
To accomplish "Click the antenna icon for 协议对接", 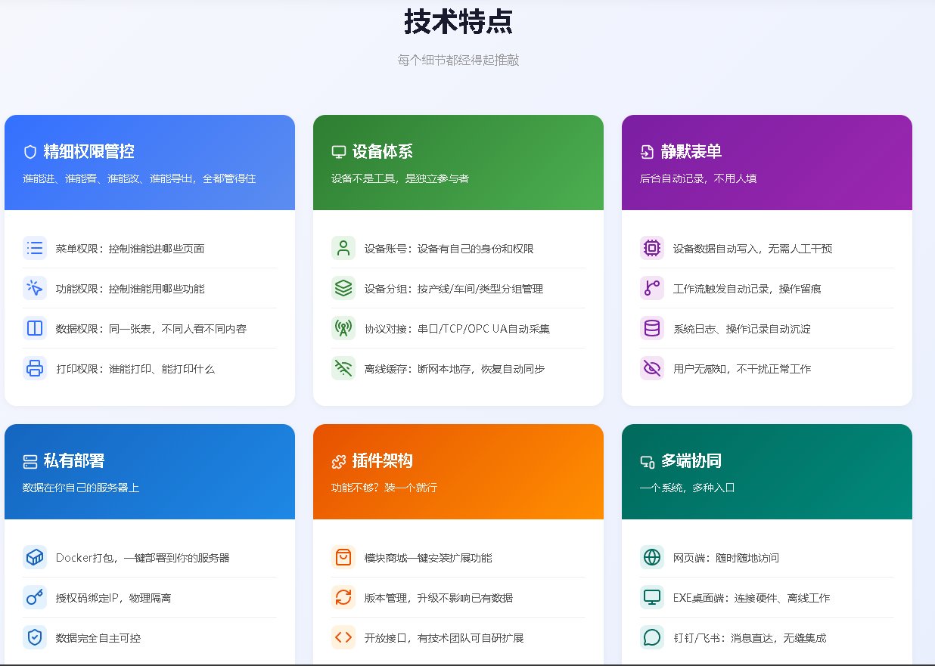I will tap(343, 328).
